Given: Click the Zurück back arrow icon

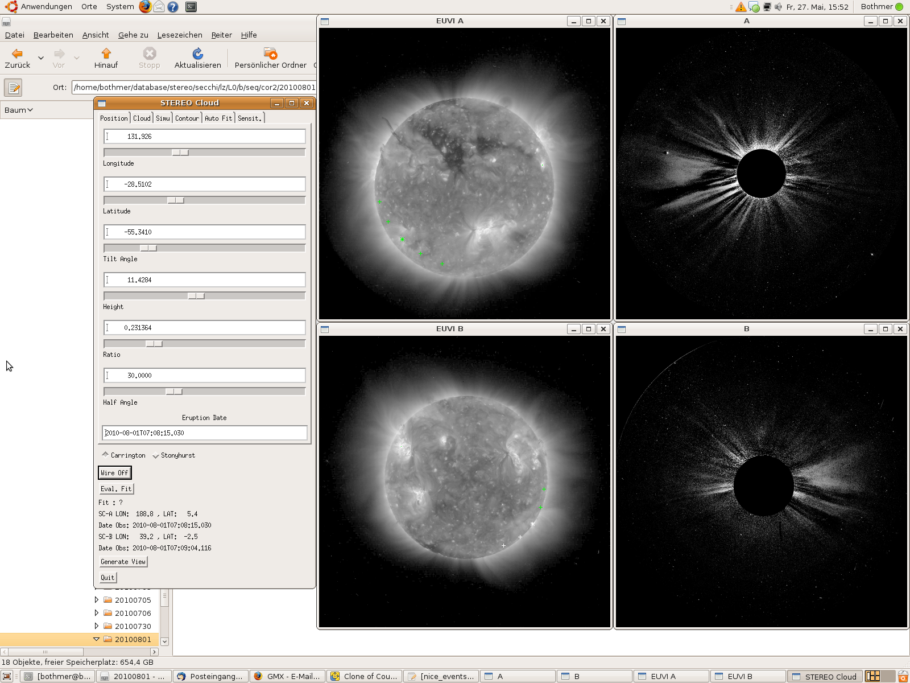Looking at the screenshot, I should [x=18, y=54].
